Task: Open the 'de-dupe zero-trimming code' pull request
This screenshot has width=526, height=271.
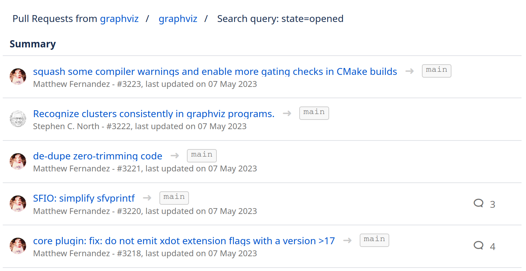Action: pyautogui.click(x=98, y=156)
